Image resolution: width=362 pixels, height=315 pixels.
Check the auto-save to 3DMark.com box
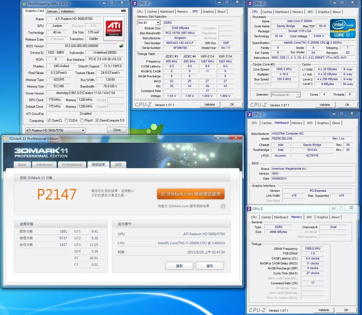(x=223, y=206)
